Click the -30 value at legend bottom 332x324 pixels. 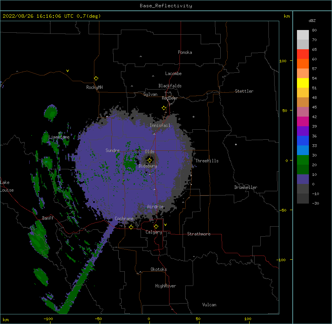[315, 203]
